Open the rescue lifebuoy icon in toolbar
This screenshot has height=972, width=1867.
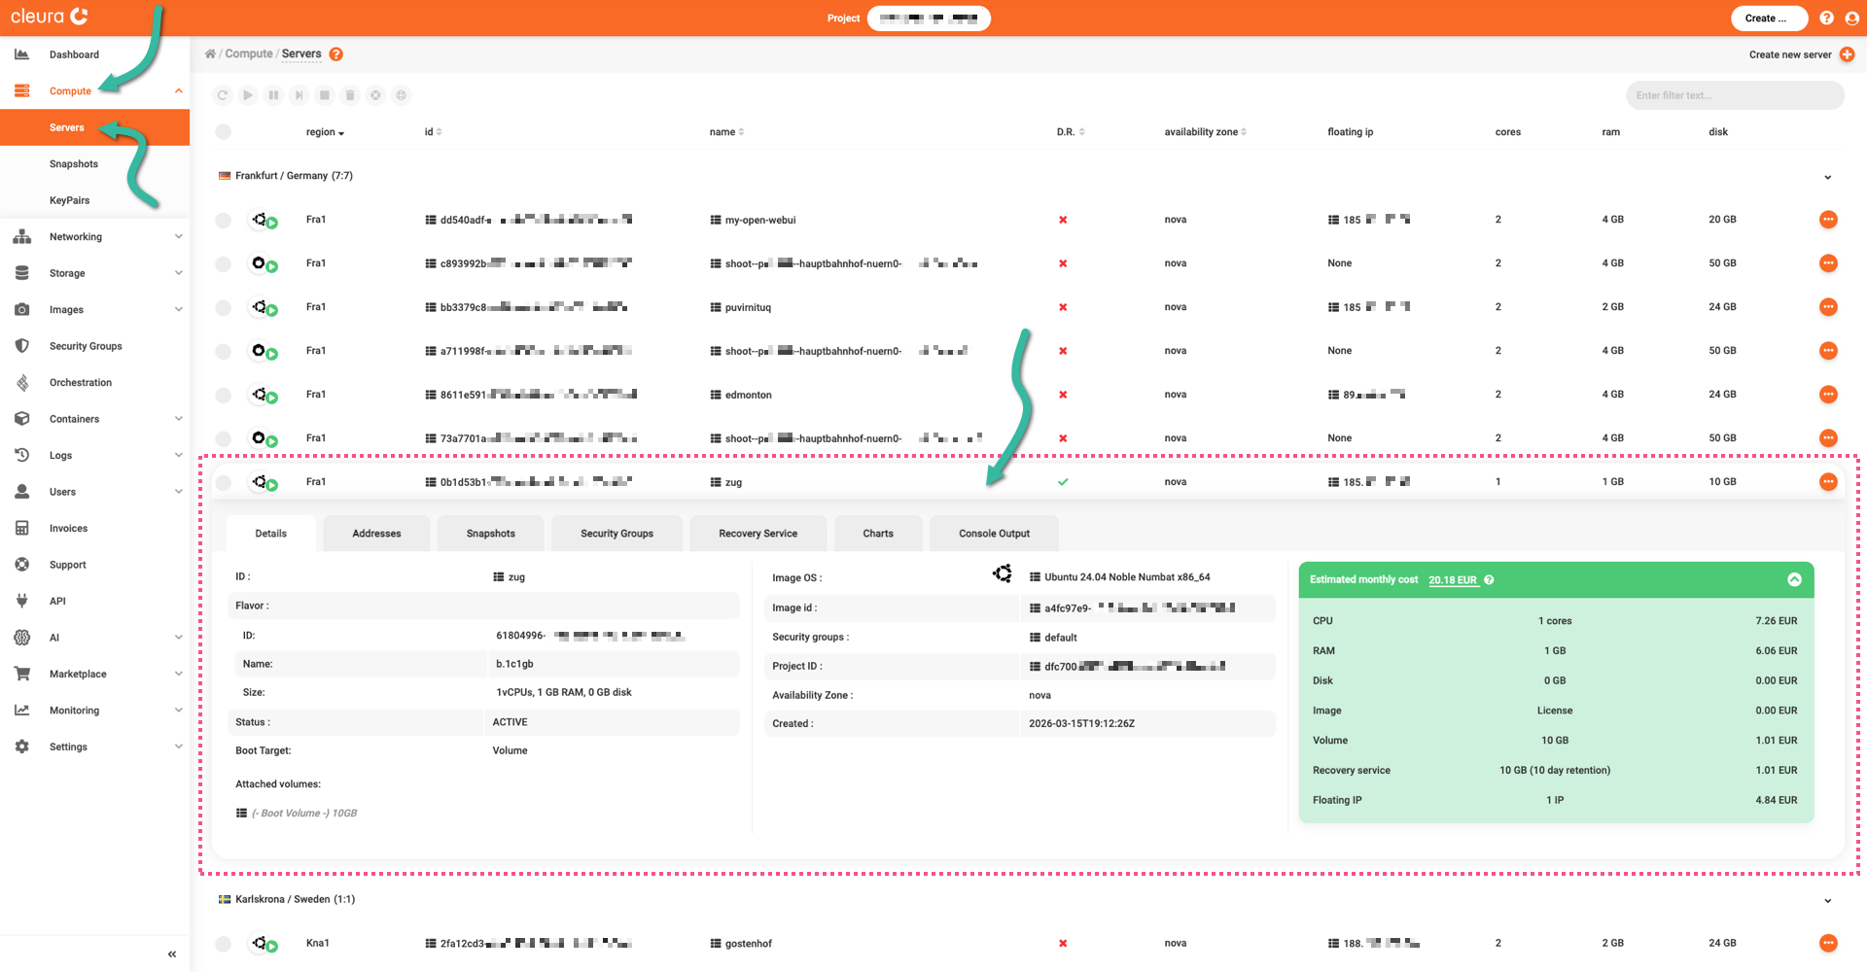pyautogui.click(x=402, y=95)
